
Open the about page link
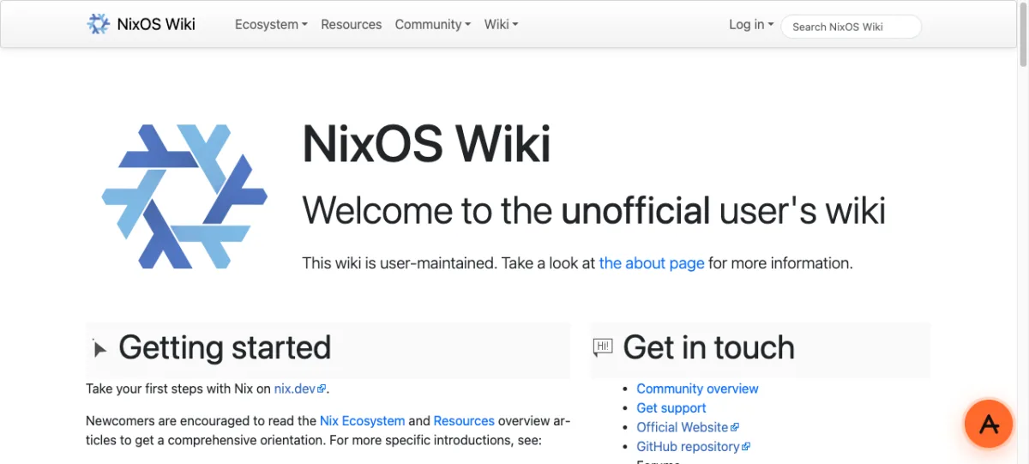coord(652,263)
